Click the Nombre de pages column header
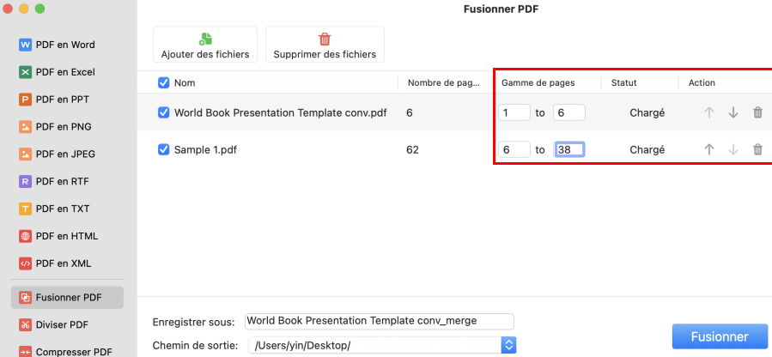 point(443,83)
